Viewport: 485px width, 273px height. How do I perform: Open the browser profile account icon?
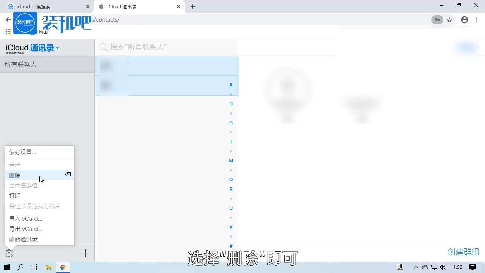(465, 20)
